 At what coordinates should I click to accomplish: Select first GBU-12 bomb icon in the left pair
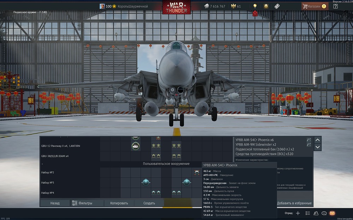tap(154, 146)
